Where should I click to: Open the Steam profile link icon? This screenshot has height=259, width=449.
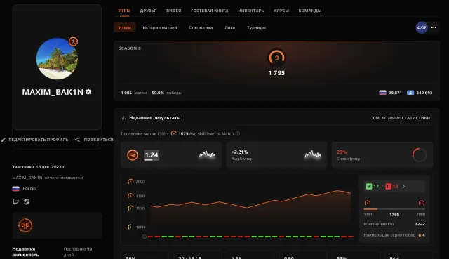[27, 201]
